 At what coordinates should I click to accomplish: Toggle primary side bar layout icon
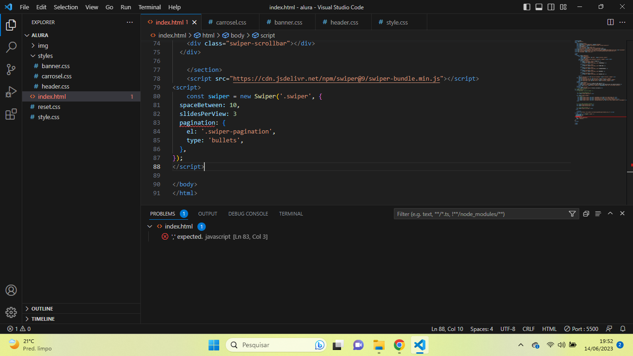pyautogui.click(x=527, y=7)
